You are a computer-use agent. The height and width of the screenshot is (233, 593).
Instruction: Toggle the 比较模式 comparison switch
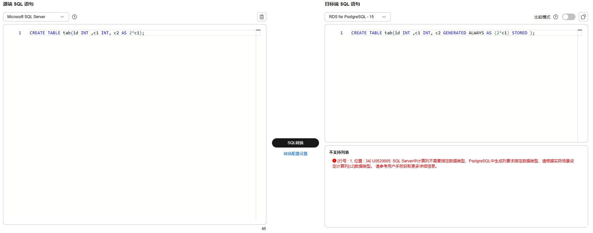click(x=569, y=17)
